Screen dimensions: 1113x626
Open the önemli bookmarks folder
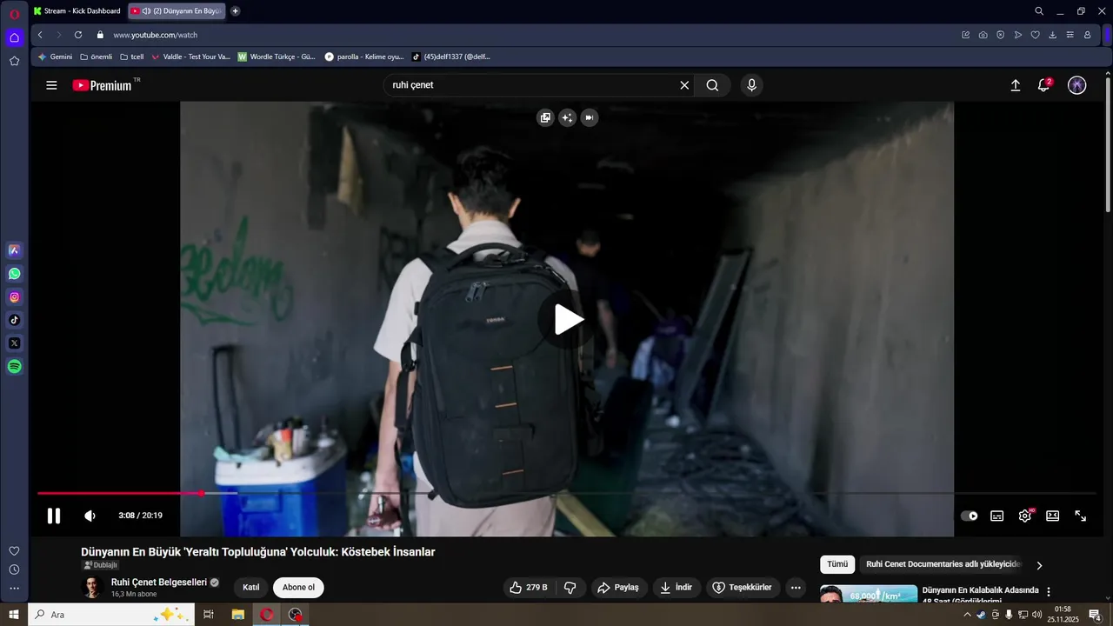coord(96,57)
